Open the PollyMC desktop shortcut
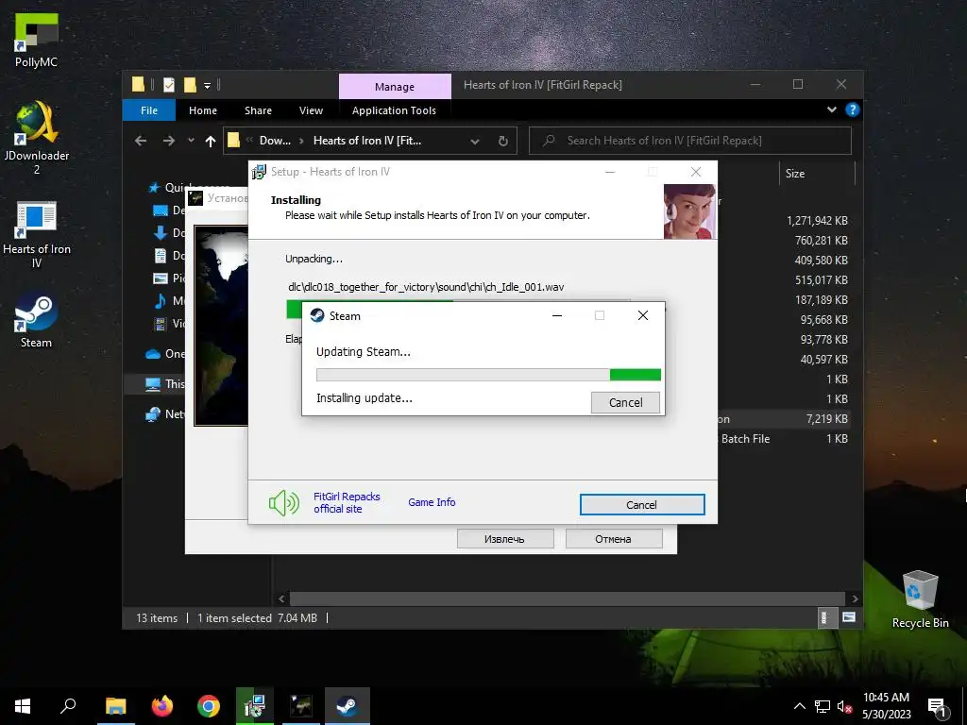Screen dimensions: 967x725 [37, 40]
